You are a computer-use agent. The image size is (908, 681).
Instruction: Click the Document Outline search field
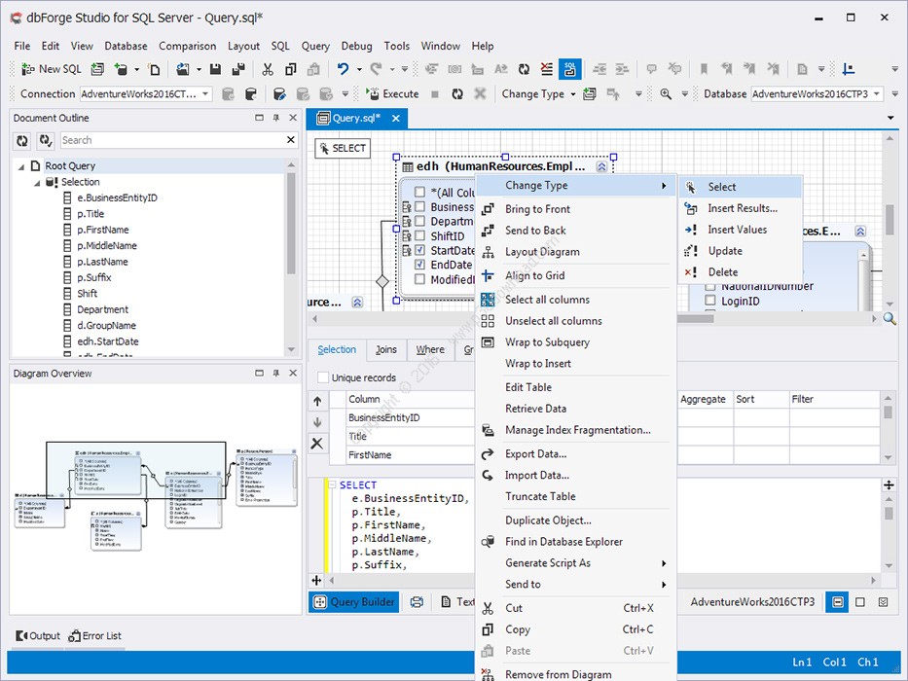[x=172, y=140]
